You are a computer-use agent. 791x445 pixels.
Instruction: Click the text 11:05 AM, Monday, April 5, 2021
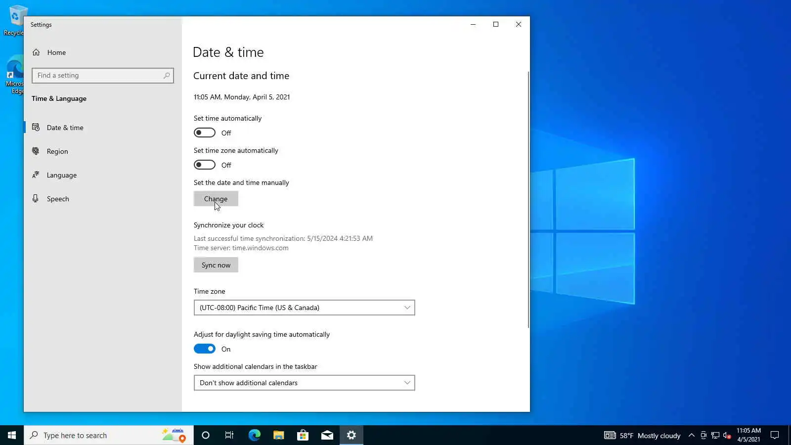pos(242,97)
